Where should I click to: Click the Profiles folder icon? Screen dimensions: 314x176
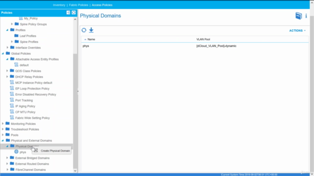[12, 30]
